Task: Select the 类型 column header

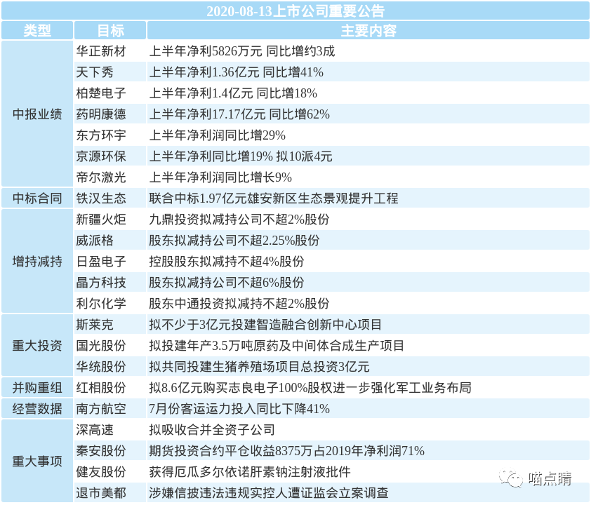Action: click(37, 30)
